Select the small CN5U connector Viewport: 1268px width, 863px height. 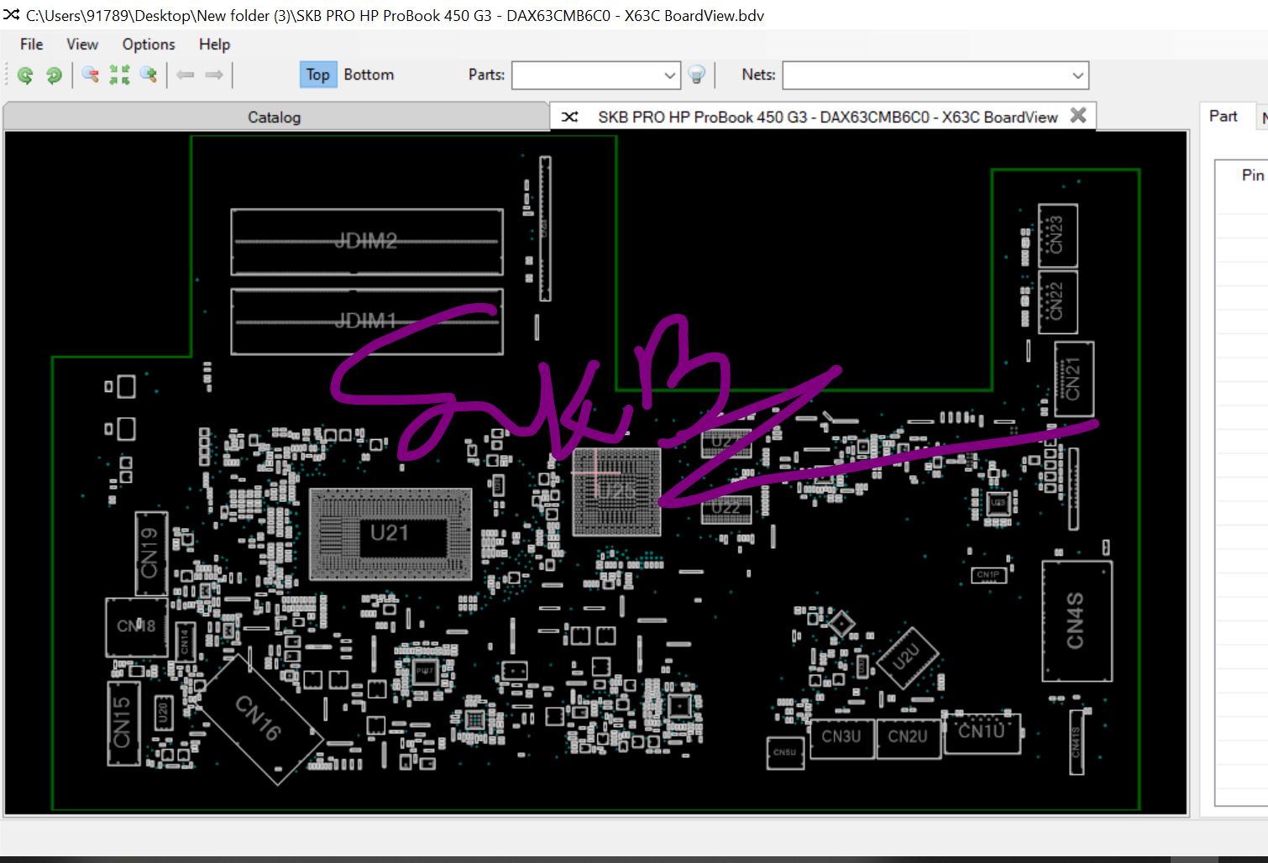pos(785,753)
